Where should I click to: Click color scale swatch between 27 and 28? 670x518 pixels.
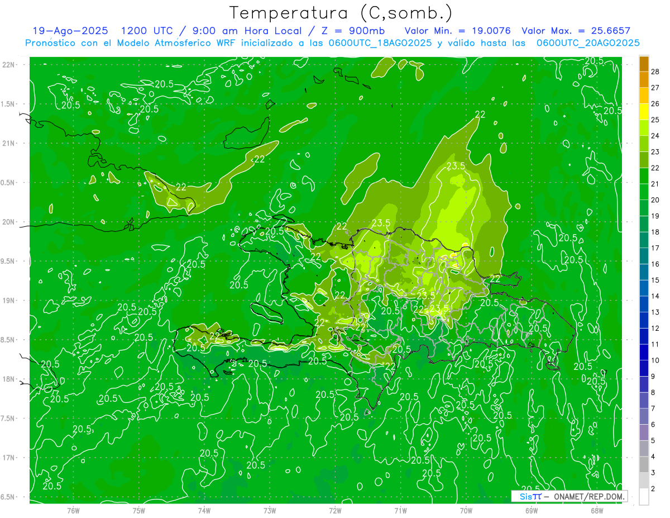(644, 80)
